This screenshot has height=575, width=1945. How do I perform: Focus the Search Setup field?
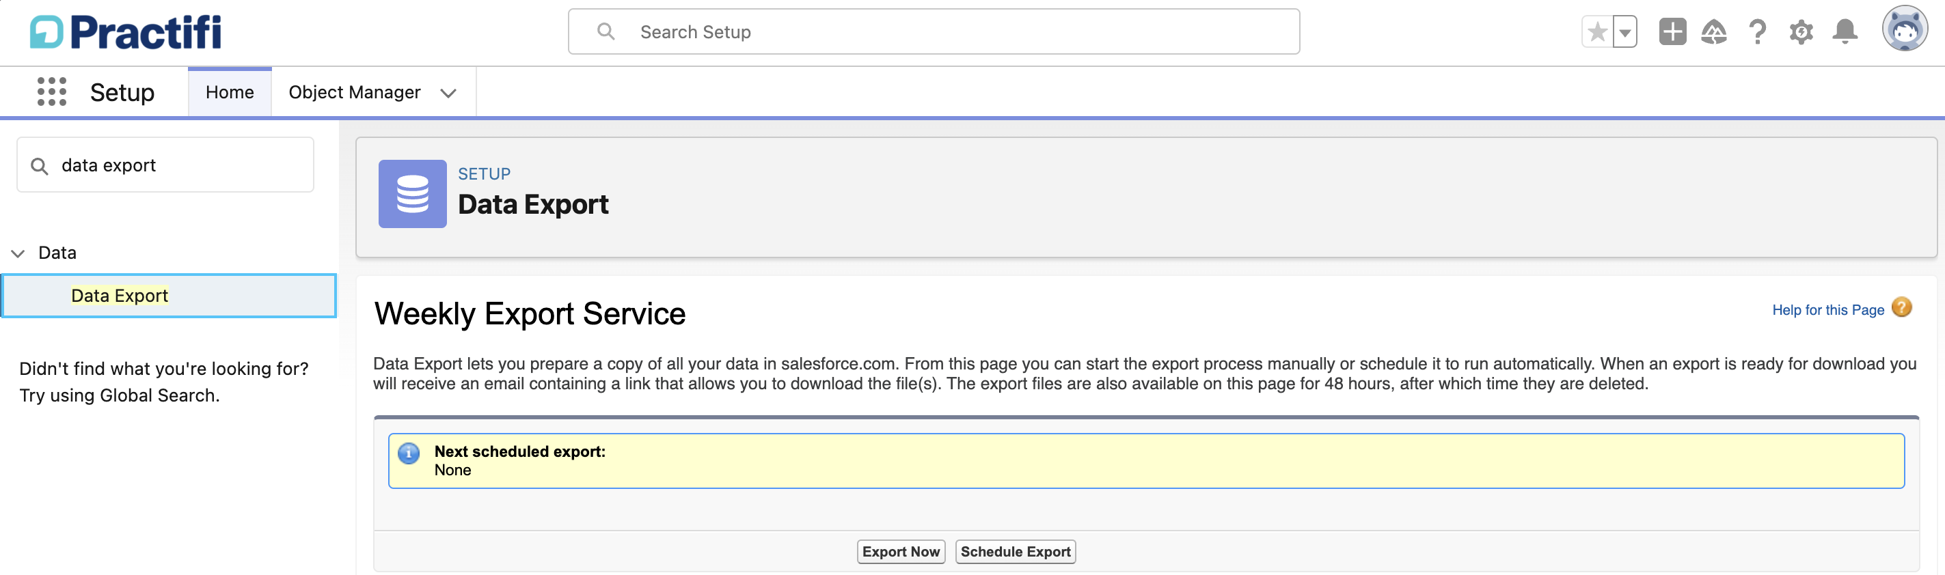pyautogui.click(x=934, y=31)
